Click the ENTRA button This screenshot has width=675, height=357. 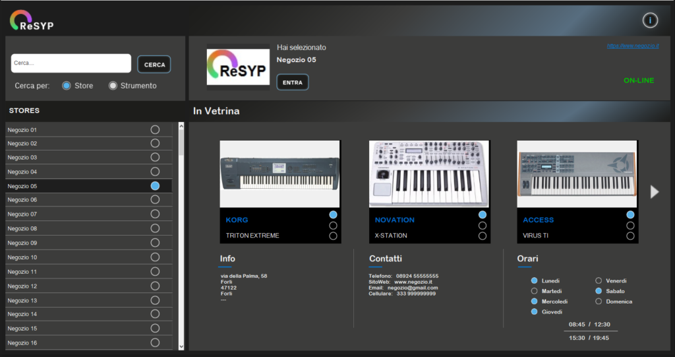pyautogui.click(x=292, y=82)
